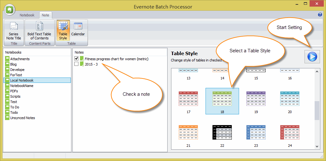Click the Series Note Title tool

click(14, 31)
